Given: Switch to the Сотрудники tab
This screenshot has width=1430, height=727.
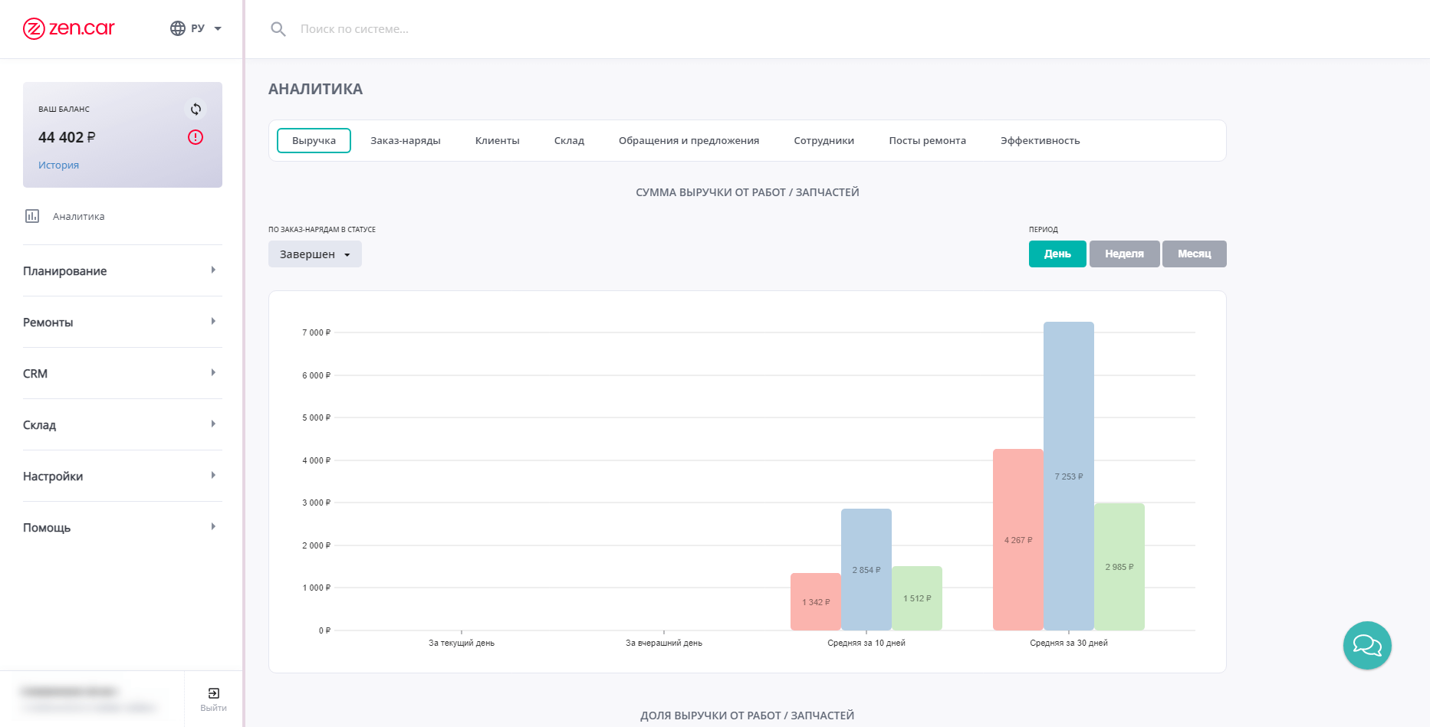Looking at the screenshot, I should 823,140.
